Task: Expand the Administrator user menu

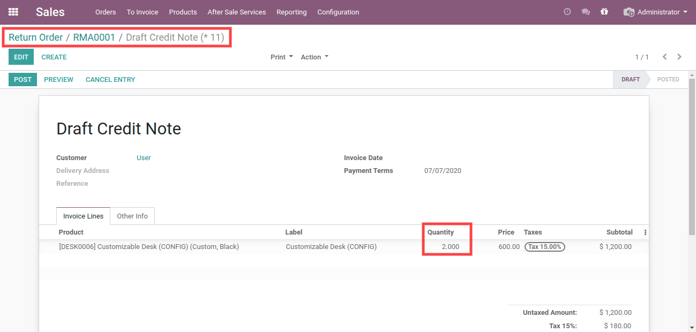Action: [655, 12]
